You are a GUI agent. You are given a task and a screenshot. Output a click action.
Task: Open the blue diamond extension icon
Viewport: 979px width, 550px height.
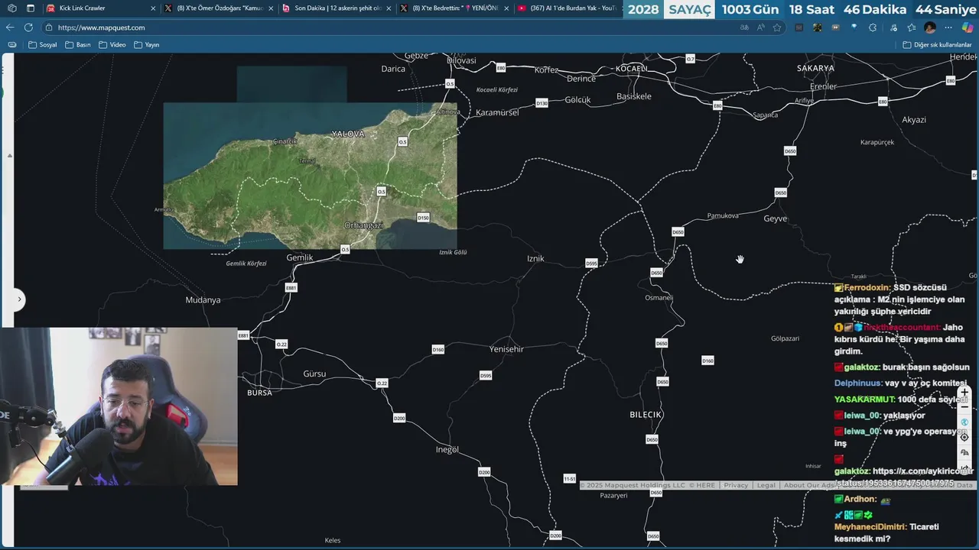click(x=854, y=27)
